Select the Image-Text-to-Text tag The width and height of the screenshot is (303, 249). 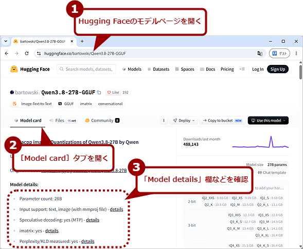pos(32,104)
